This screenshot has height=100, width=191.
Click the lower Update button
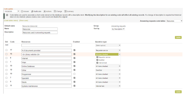pyautogui.click(x=178, y=92)
